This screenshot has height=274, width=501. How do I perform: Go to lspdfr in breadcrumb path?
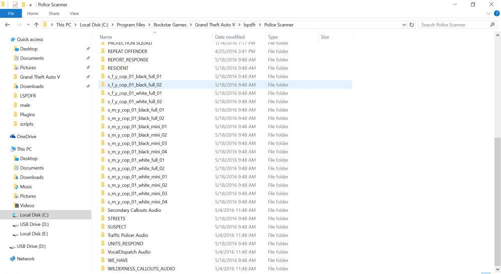(x=249, y=25)
